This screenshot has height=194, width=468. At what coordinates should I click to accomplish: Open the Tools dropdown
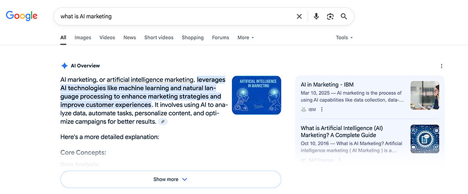[x=344, y=37]
